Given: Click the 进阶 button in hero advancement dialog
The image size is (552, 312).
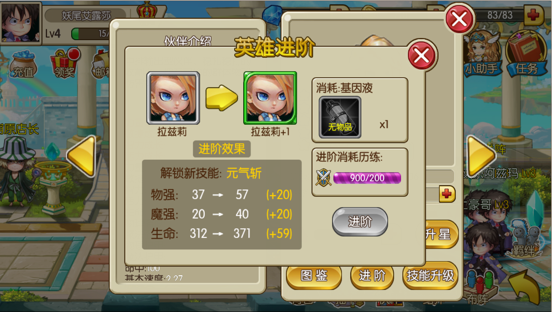Looking at the screenshot, I should pos(360,222).
